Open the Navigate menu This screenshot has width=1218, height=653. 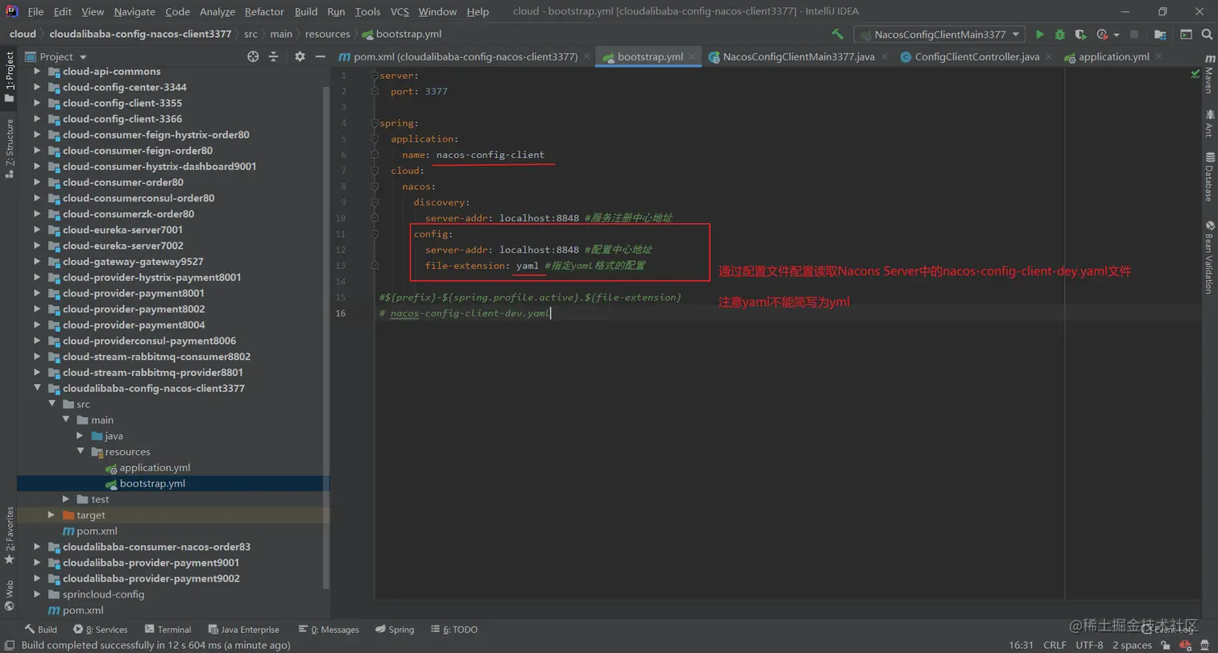click(x=135, y=11)
